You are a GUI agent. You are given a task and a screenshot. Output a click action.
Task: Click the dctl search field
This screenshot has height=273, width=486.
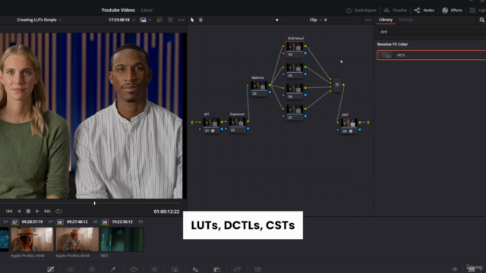pos(433,32)
